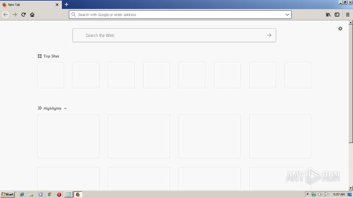The height and width of the screenshot is (198, 353).
Task: Open the Windows Start menu
Action: tap(7, 194)
